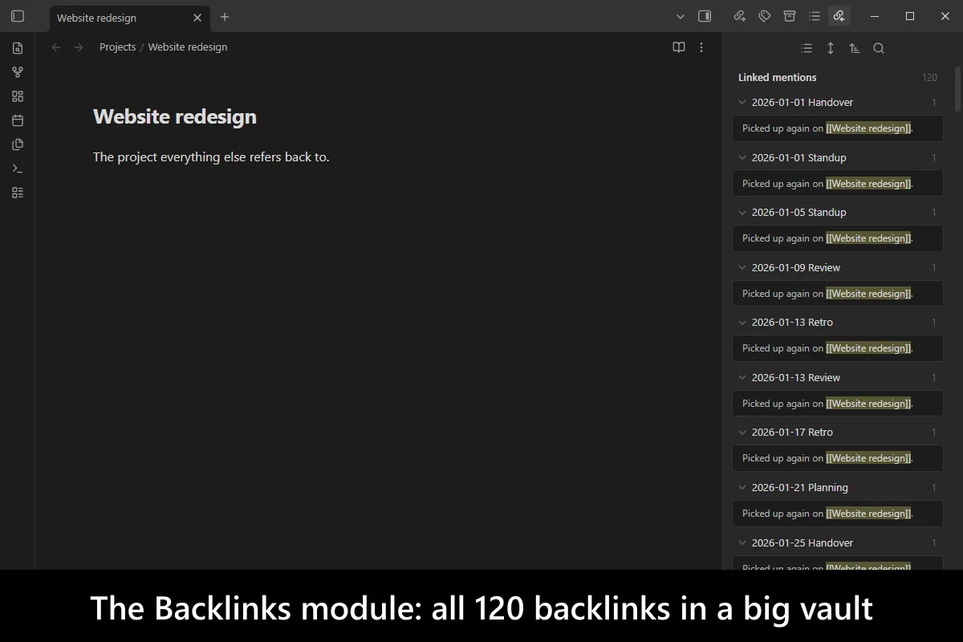Toggle collapse results in backlinks pane
Image resolution: width=963 pixels, height=642 pixels.
click(x=807, y=48)
